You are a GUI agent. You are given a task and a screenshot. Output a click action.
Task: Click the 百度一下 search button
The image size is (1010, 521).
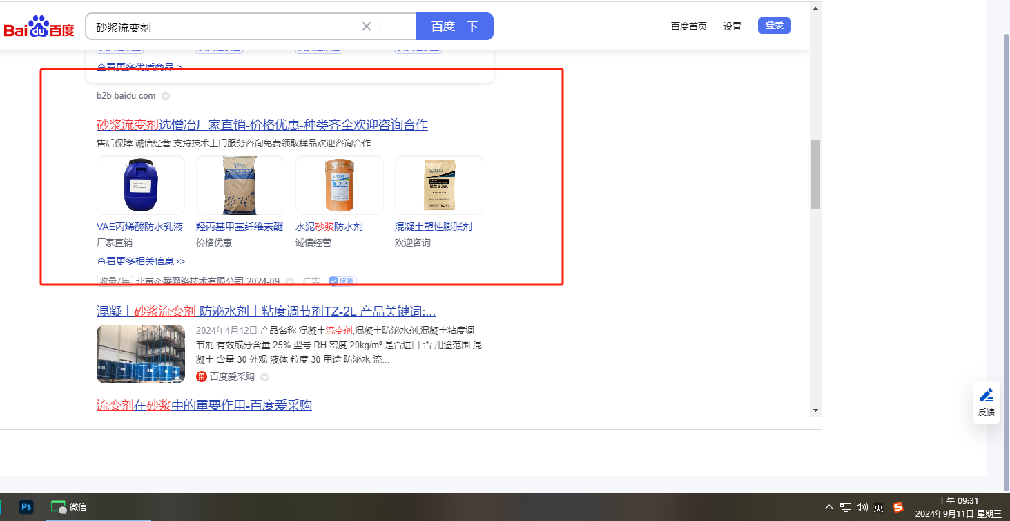(x=455, y=26)
